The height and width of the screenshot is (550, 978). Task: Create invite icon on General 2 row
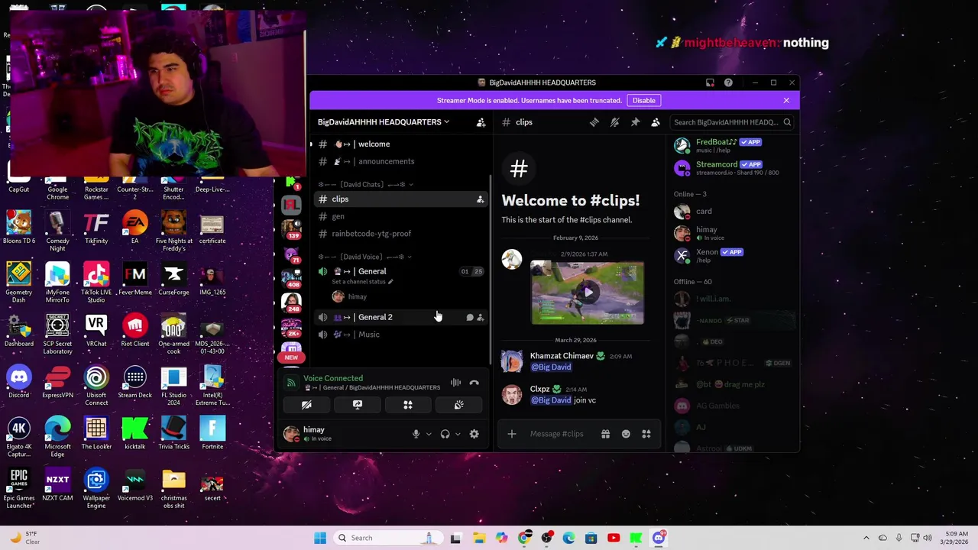click(x=480, y=317)
